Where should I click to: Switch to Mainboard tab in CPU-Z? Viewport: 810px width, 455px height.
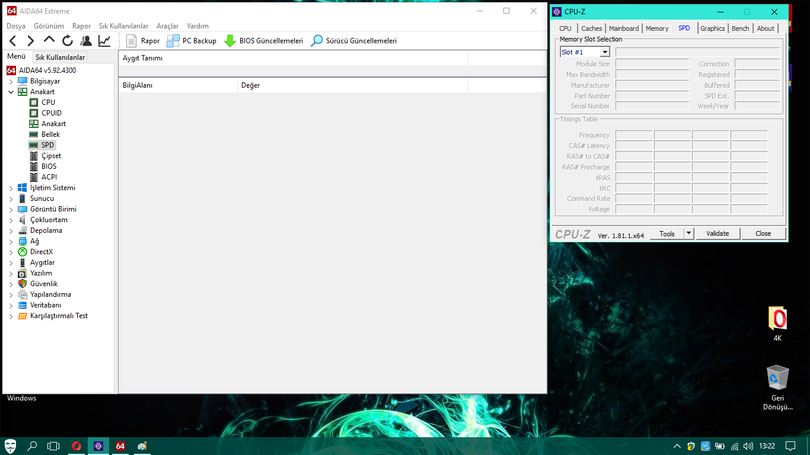[624, 28]
